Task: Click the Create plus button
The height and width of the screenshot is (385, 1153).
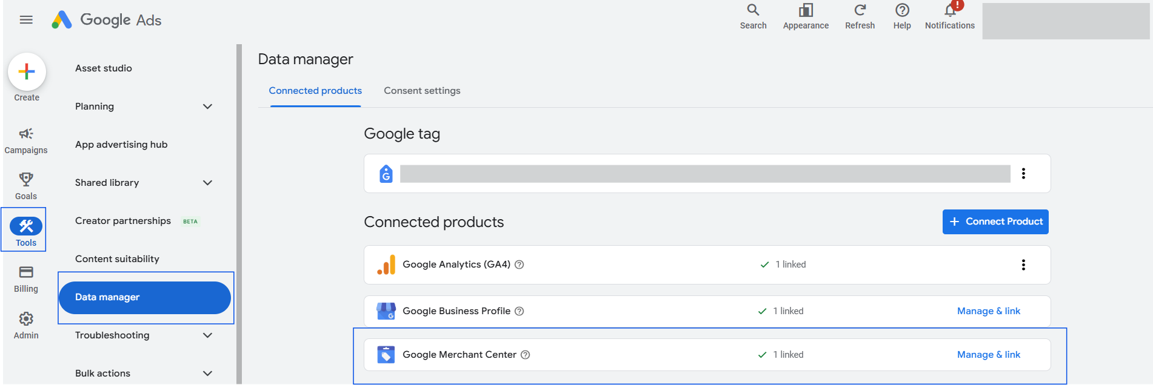Action: 27,71
